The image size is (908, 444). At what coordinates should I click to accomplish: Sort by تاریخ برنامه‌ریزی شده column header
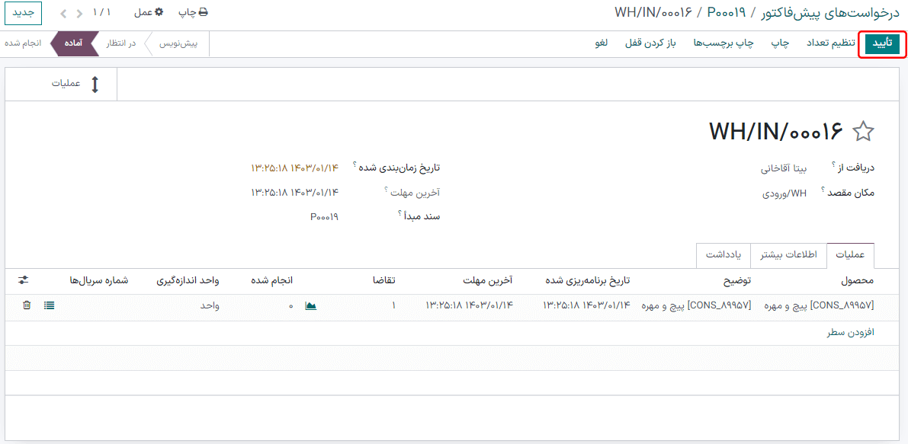[589, 280]
